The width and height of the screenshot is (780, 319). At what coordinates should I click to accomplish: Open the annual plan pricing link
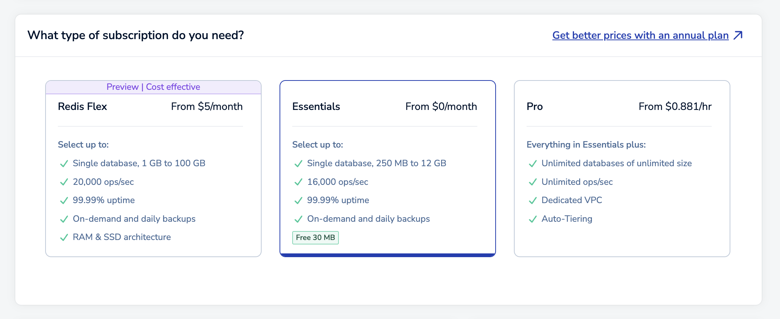tap(640, 35)
